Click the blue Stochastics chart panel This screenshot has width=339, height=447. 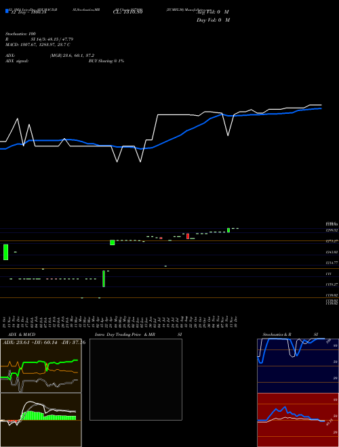298,366
